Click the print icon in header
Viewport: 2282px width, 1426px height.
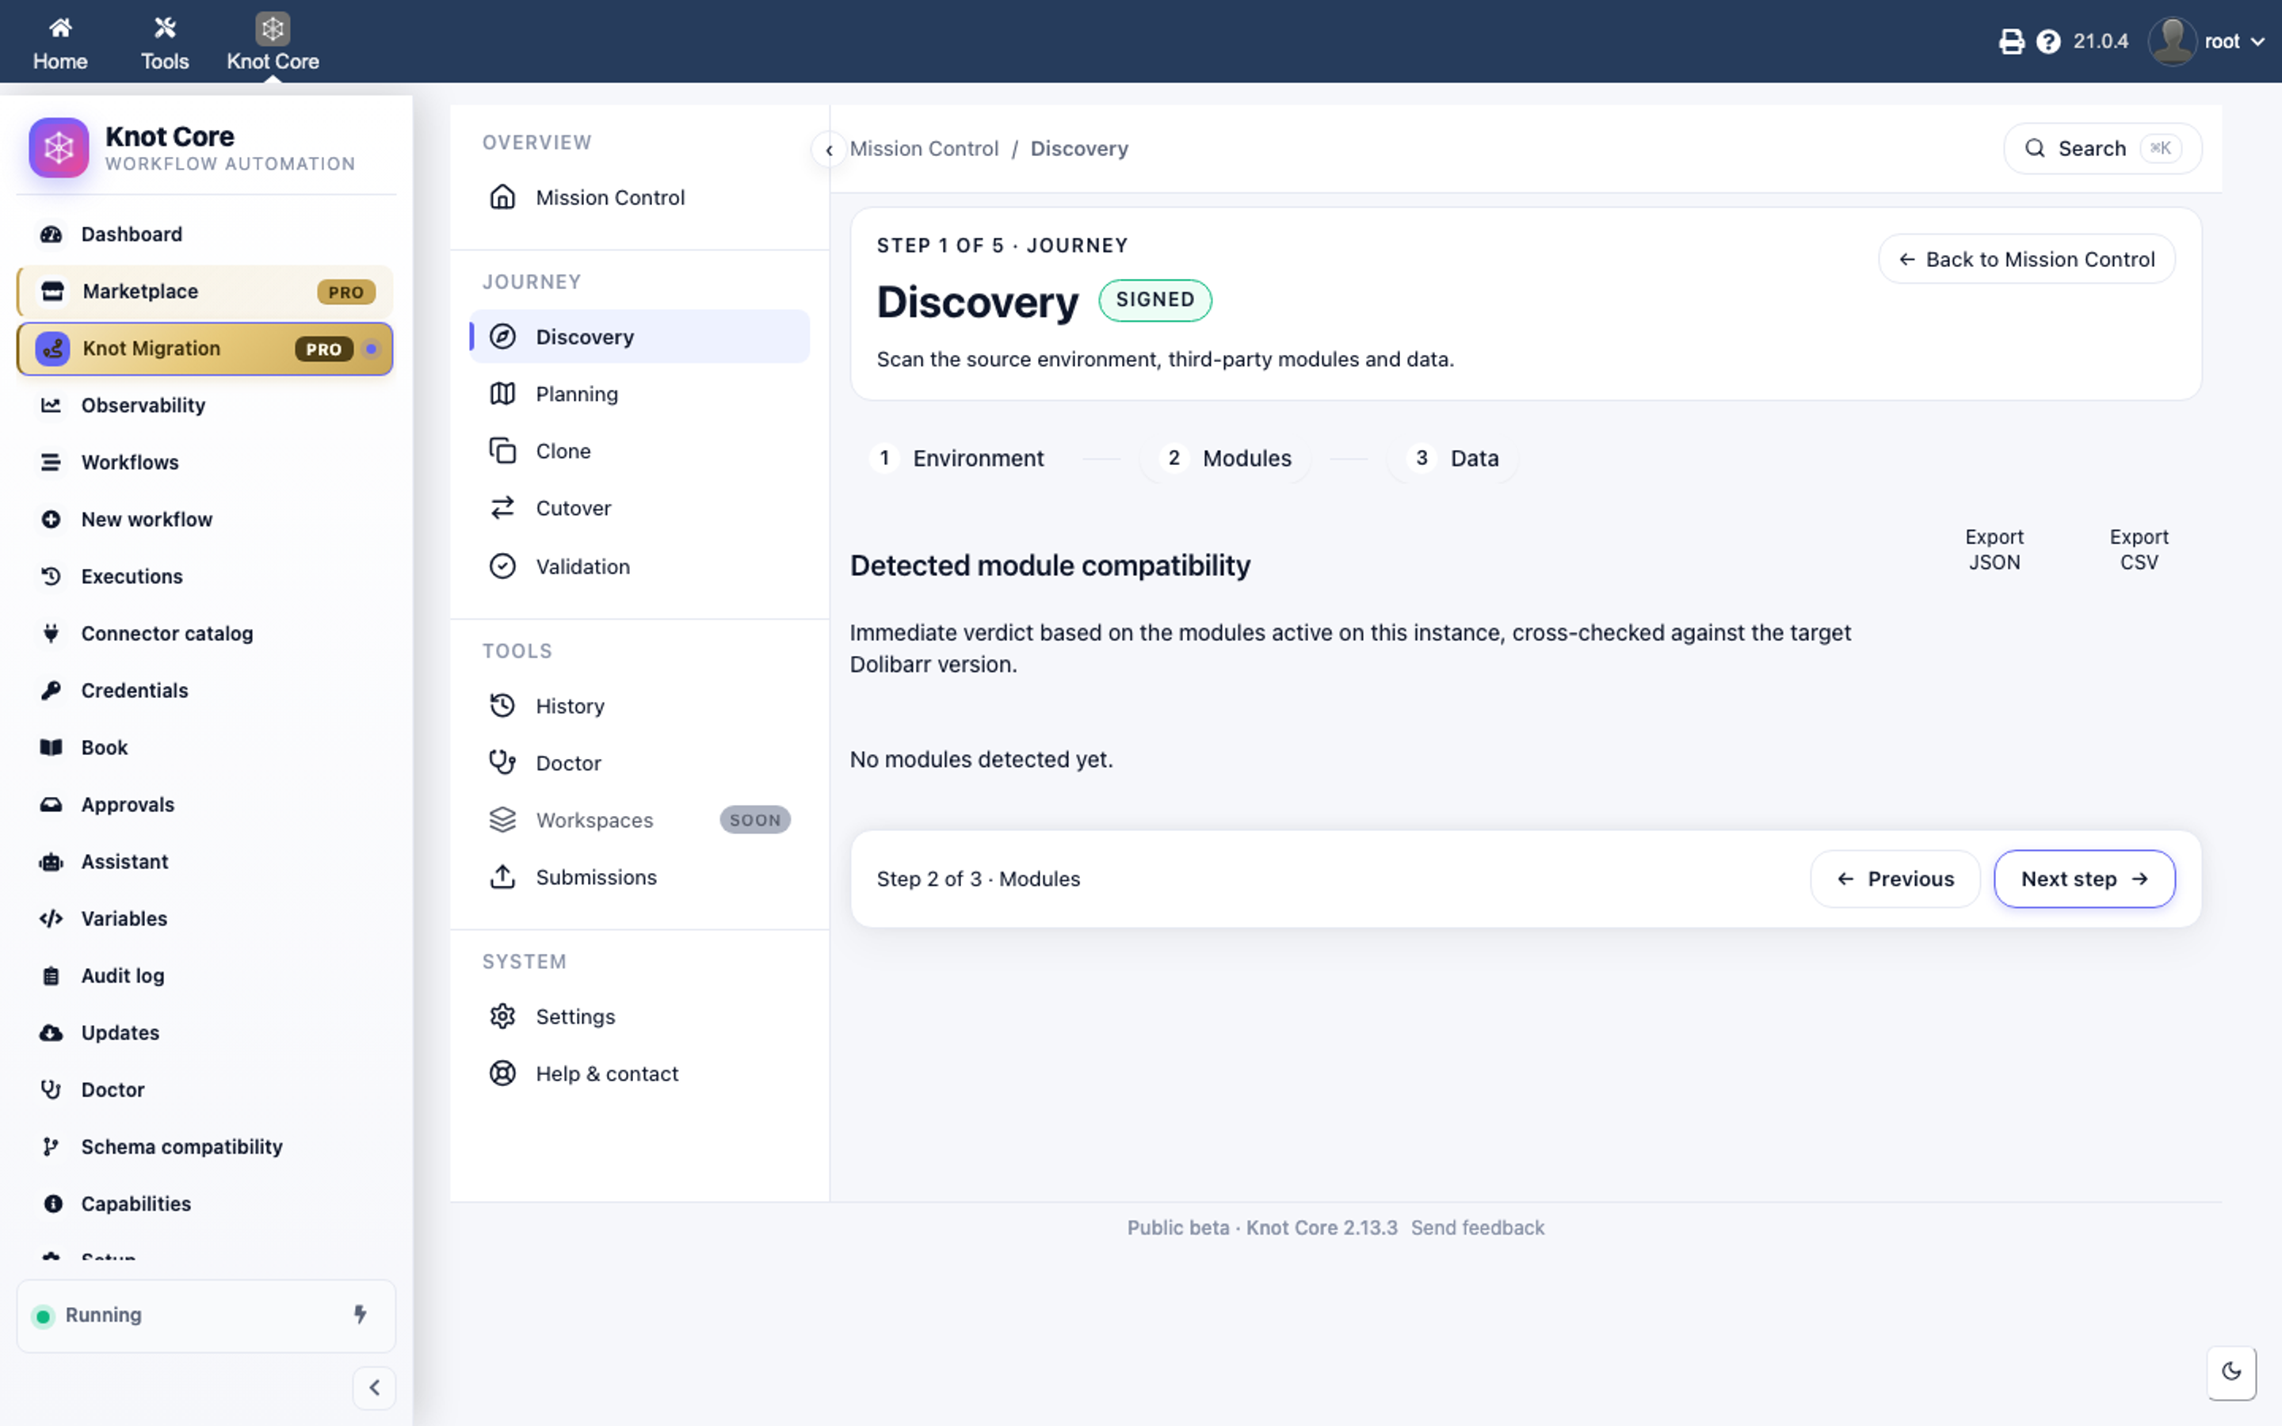(x=2010, y=41)
